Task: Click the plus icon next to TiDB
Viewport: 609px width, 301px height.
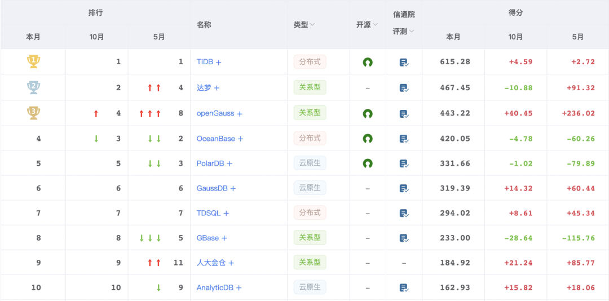Action: tap(219, 62)
